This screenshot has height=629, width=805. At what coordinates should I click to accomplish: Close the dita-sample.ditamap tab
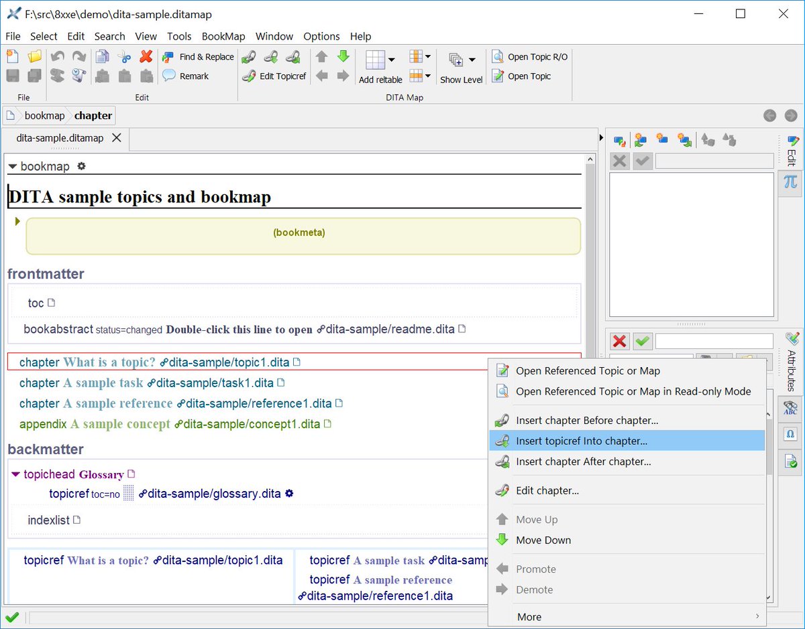[116, 138]
